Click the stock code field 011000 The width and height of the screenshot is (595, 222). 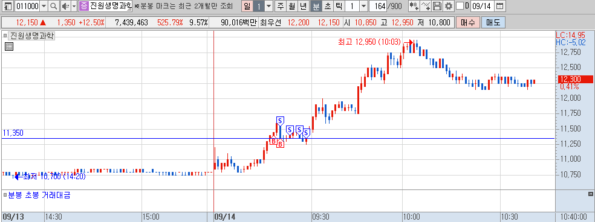28,6
